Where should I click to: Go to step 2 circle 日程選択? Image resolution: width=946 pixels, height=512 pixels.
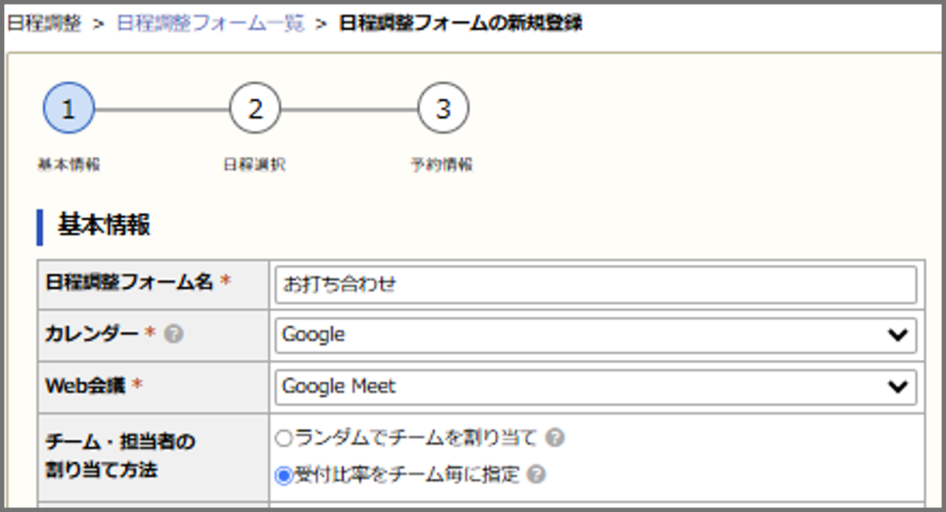[x=255, y=108]
